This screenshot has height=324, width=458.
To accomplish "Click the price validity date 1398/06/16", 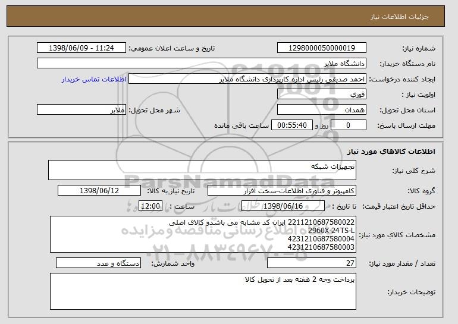I will pos(283,206).
